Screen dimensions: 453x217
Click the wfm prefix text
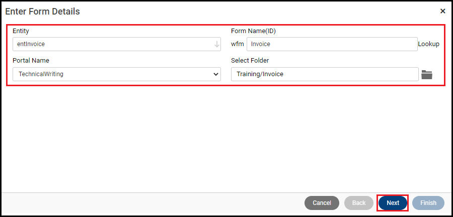click(x=238, y=44)
